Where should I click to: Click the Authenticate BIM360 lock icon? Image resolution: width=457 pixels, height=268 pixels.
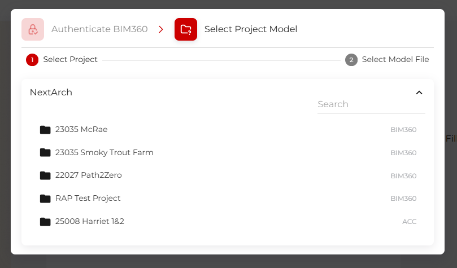coord(33,29)
